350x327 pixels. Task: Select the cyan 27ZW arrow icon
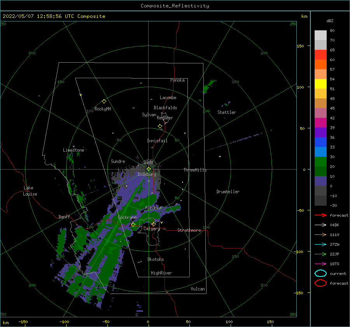point(320,245)
